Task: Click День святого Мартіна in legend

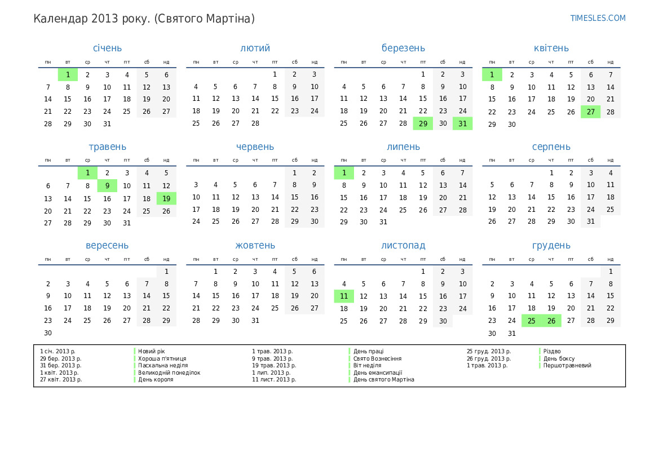Action: [x=383, y=380]
